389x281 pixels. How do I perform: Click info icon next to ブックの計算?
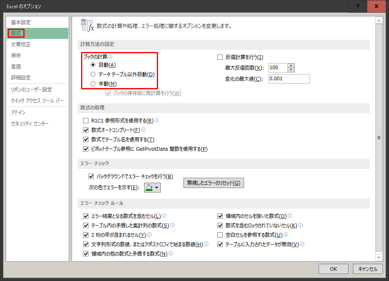tap(110, 57)
